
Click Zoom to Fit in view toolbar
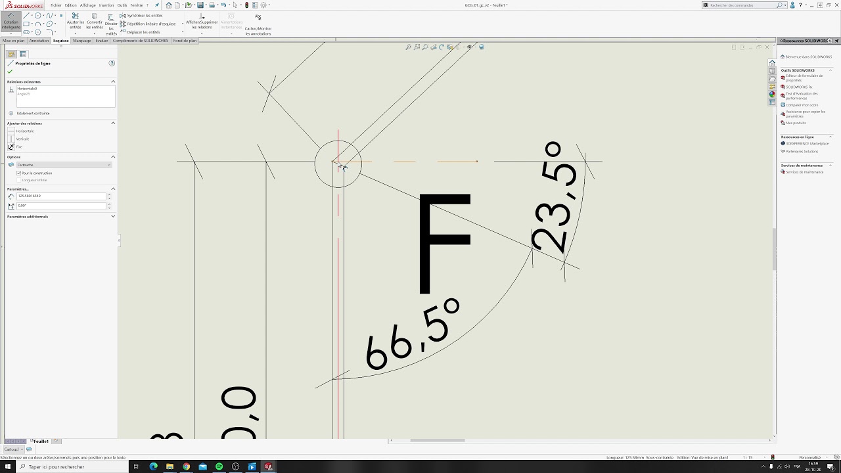[x=409, y=47]
